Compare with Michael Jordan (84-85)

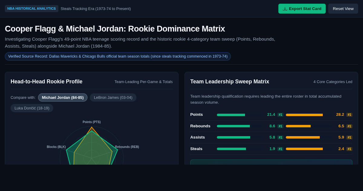pos(63,97)
